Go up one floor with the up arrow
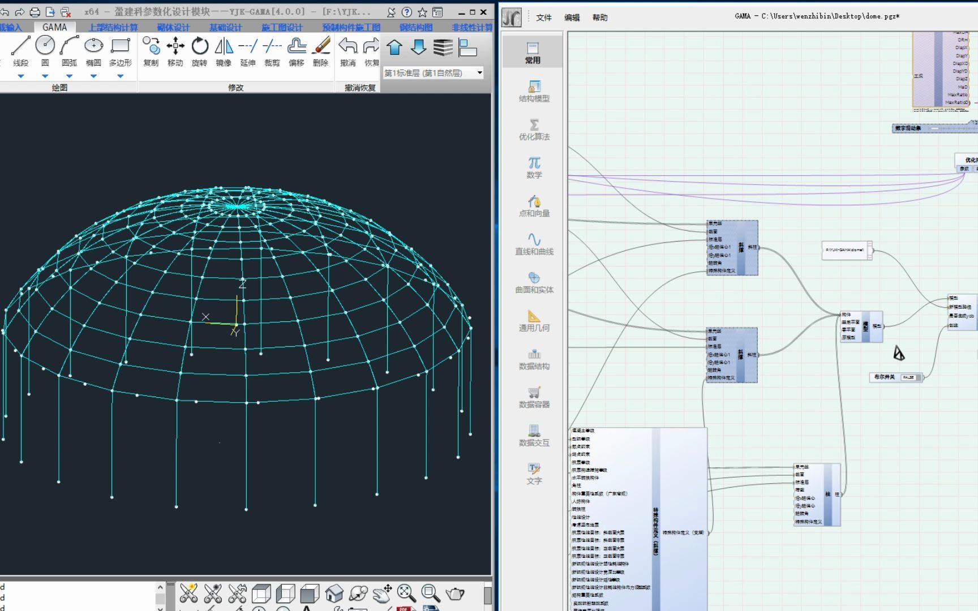 point(394,48)
